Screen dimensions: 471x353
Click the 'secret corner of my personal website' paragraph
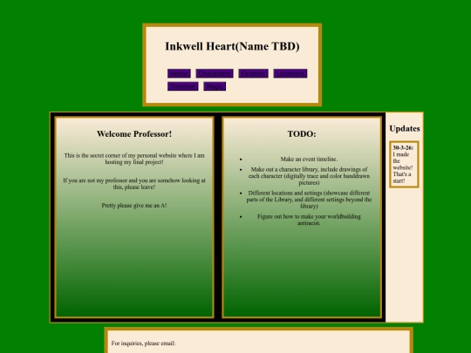click(x=134, y=159)
